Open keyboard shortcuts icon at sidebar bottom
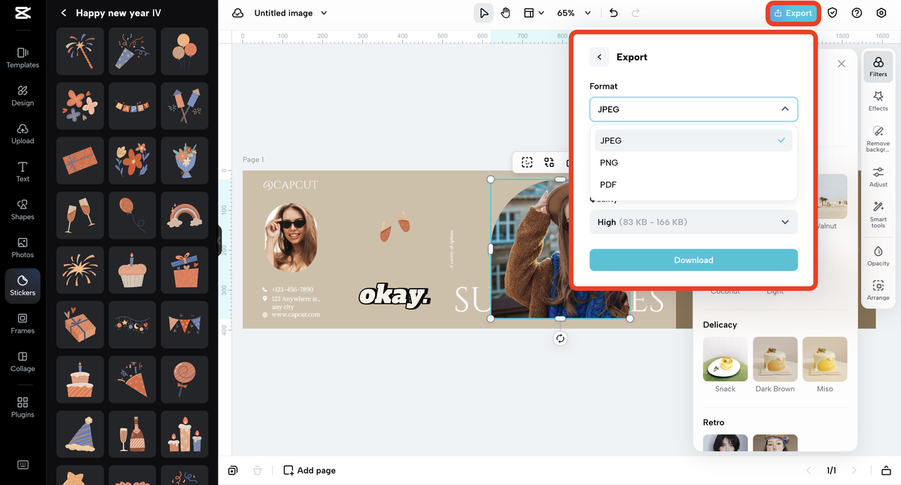The image size is (901, 485). coord(23,465)
